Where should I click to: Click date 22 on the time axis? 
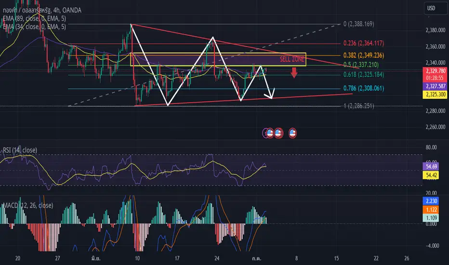pos(376,258)
